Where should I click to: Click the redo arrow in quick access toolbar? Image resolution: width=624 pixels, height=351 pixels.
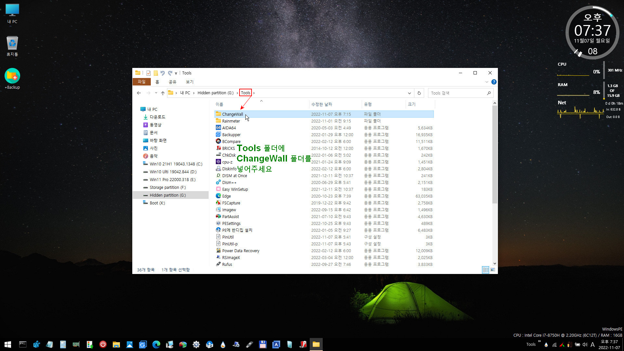coord(170,73)
